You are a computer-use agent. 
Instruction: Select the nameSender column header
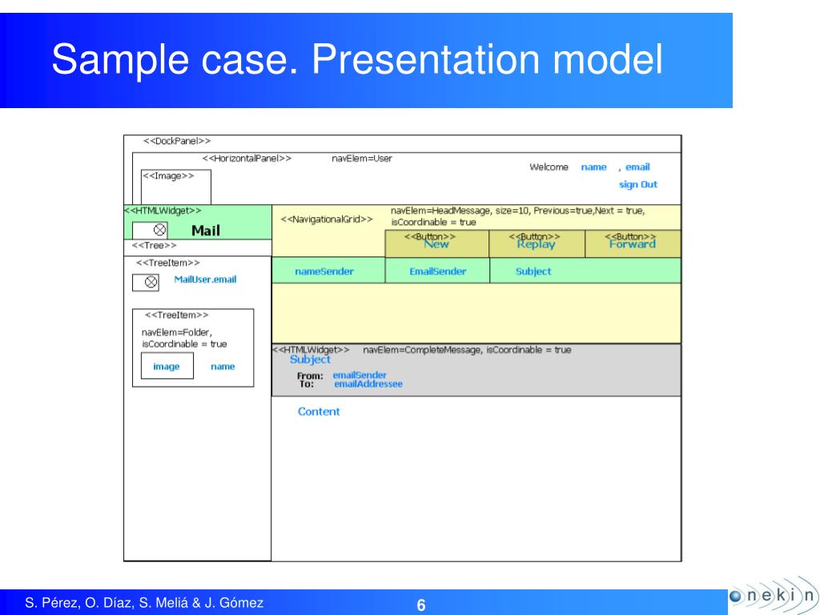pyautogui.click(x=328, y=271)
